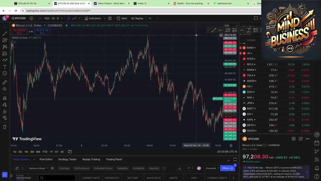
Task: Remove drawings with trash icon
Action: click(5, 127)
